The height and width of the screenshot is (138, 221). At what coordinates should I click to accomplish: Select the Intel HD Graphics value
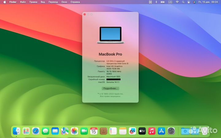point(114,67)
